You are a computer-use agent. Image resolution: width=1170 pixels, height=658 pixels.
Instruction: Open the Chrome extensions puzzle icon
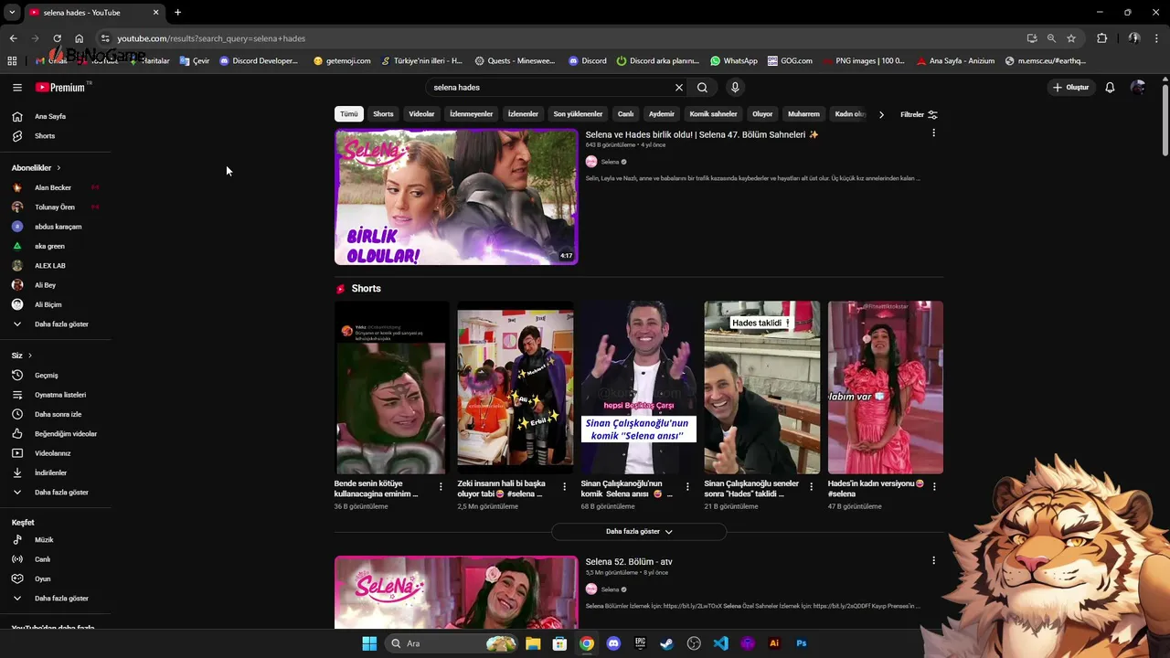point(1101,38)
